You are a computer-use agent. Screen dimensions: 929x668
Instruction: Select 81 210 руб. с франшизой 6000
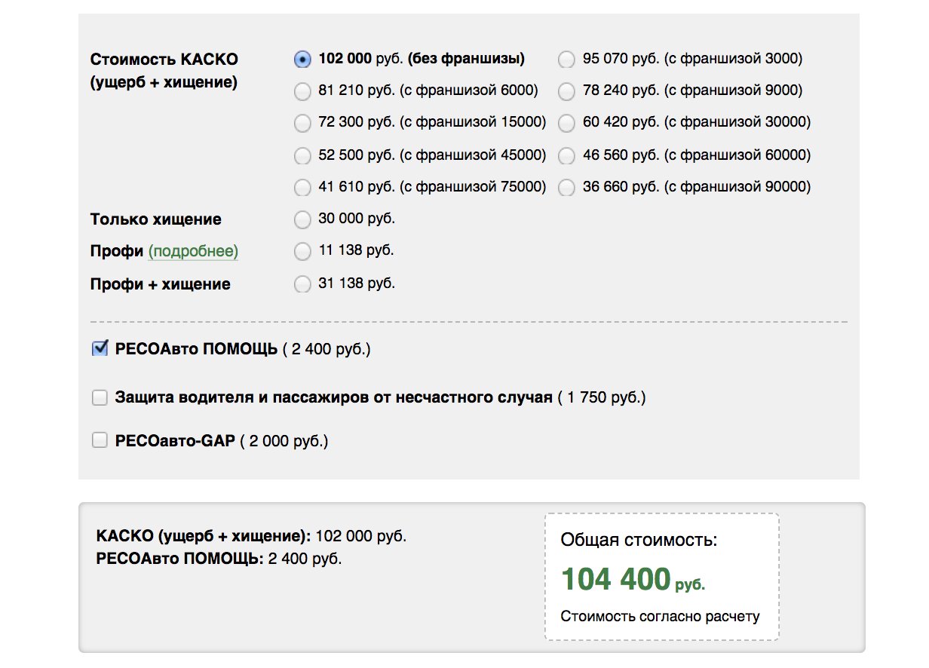click(x=302, y=91)
